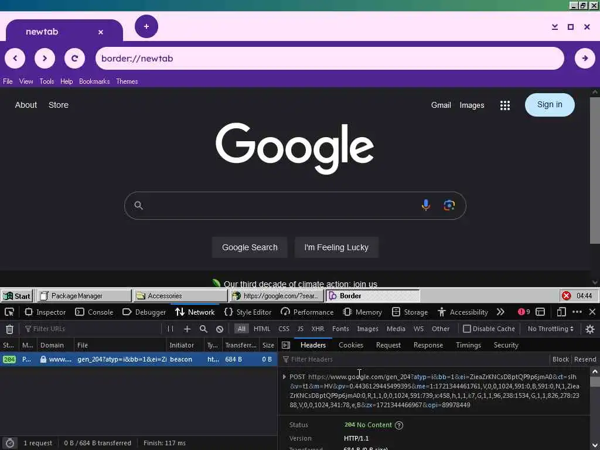Click the Google Search button
600x450 pixels.
(x=250, y=247)
